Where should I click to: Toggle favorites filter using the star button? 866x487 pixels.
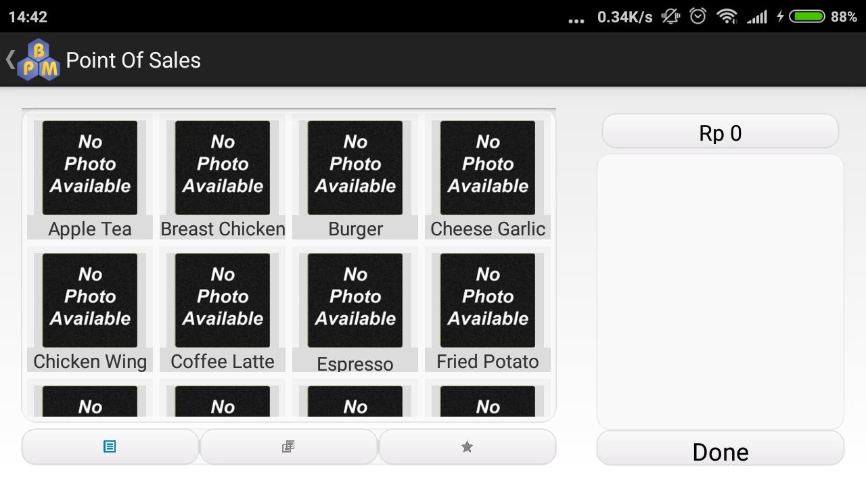pos(467,446)
